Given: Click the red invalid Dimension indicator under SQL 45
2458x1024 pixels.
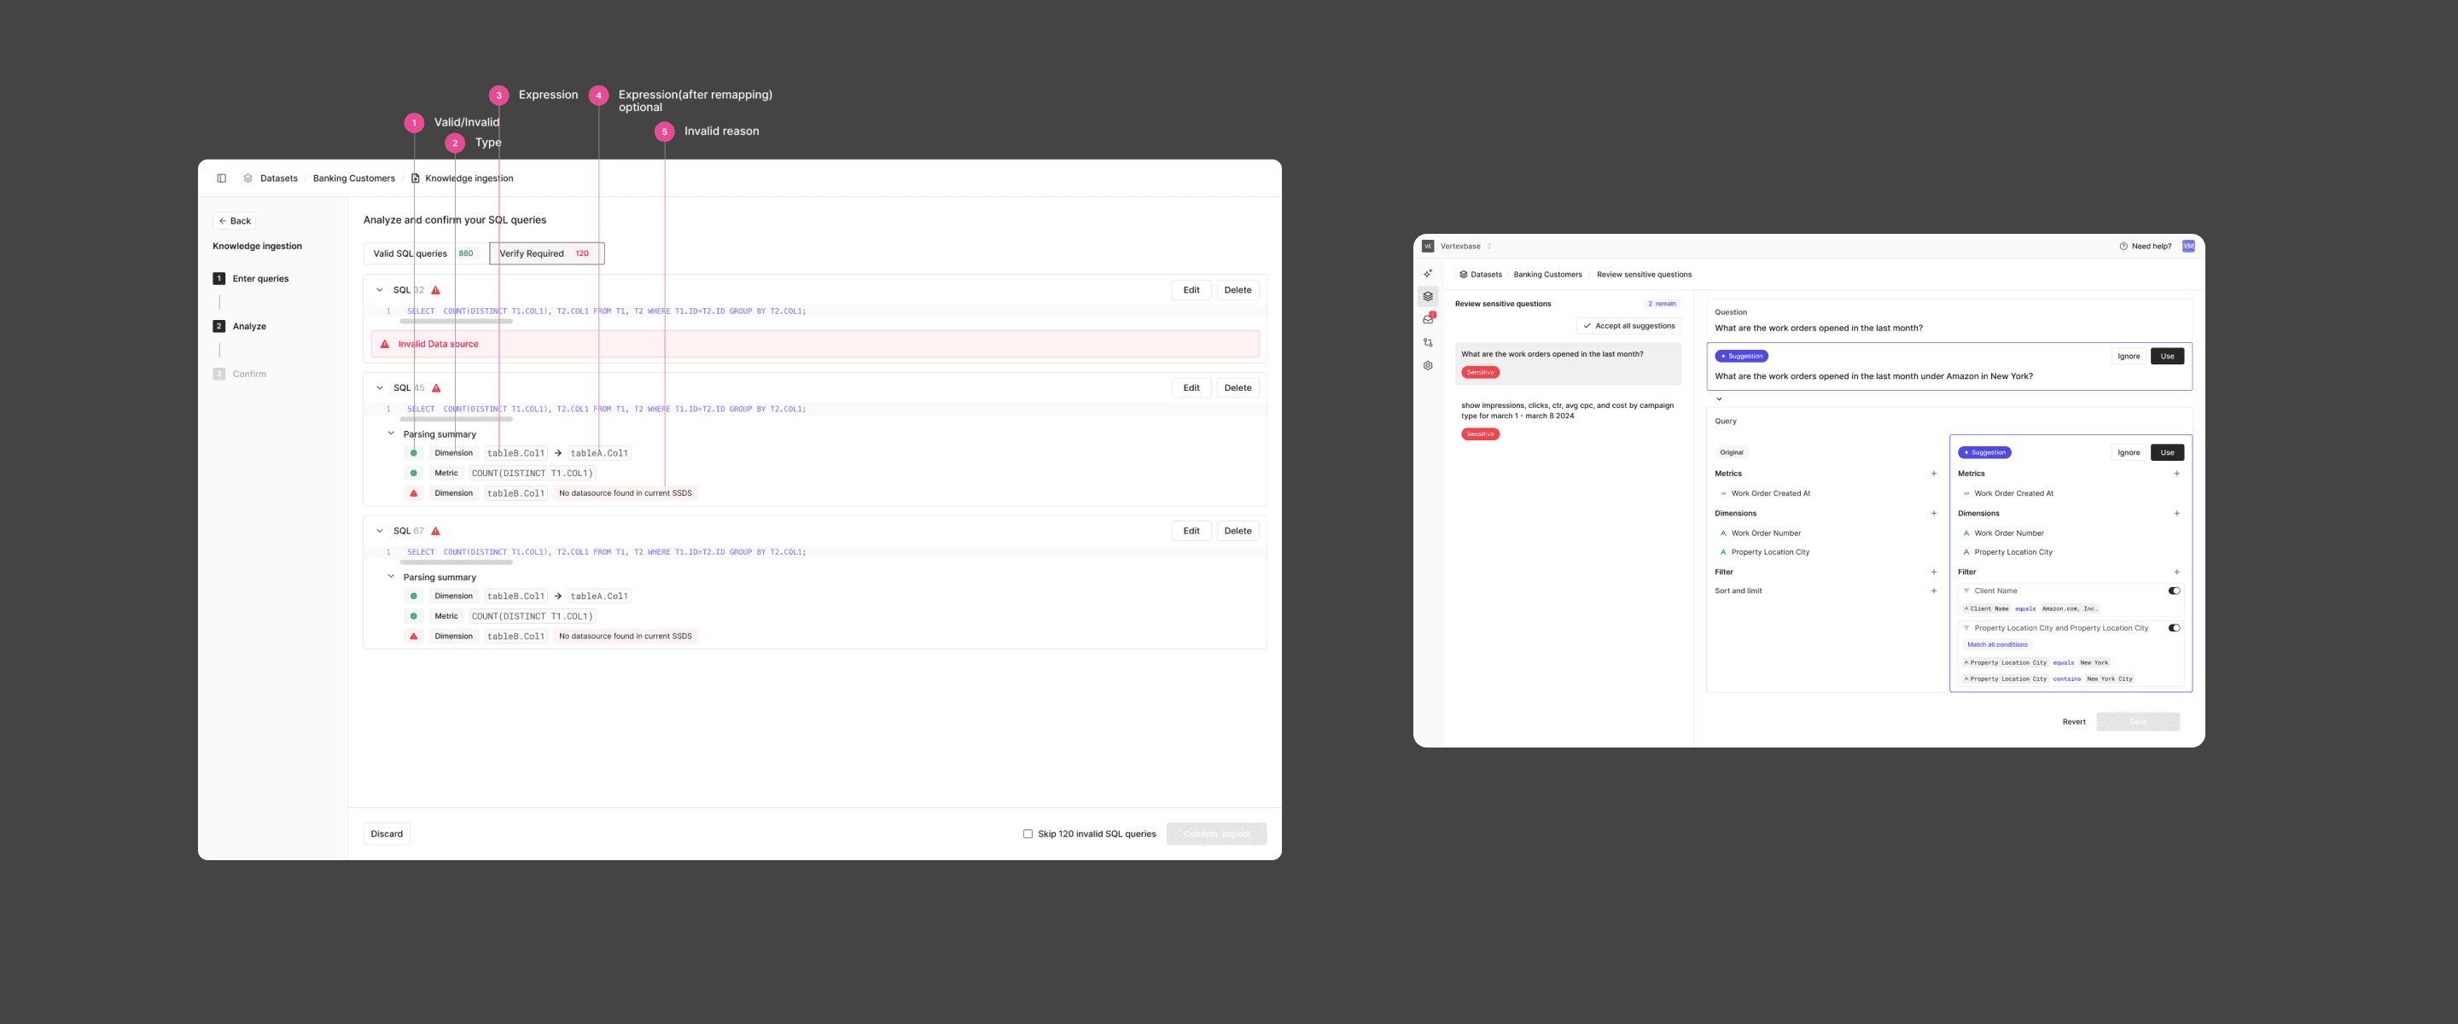Looking at the screenshot, I should point(413,493).
